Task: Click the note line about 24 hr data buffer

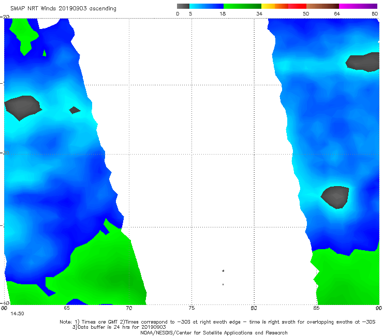Action: (x=119, y=327)
